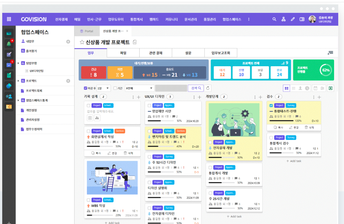The height and width of the screenshot is (224, 344).
Task: Uncheck the 통합테스트-진행 task checkbox
Action: [271, 105]
